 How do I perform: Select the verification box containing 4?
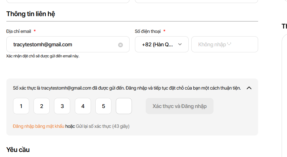coord(83,106)
